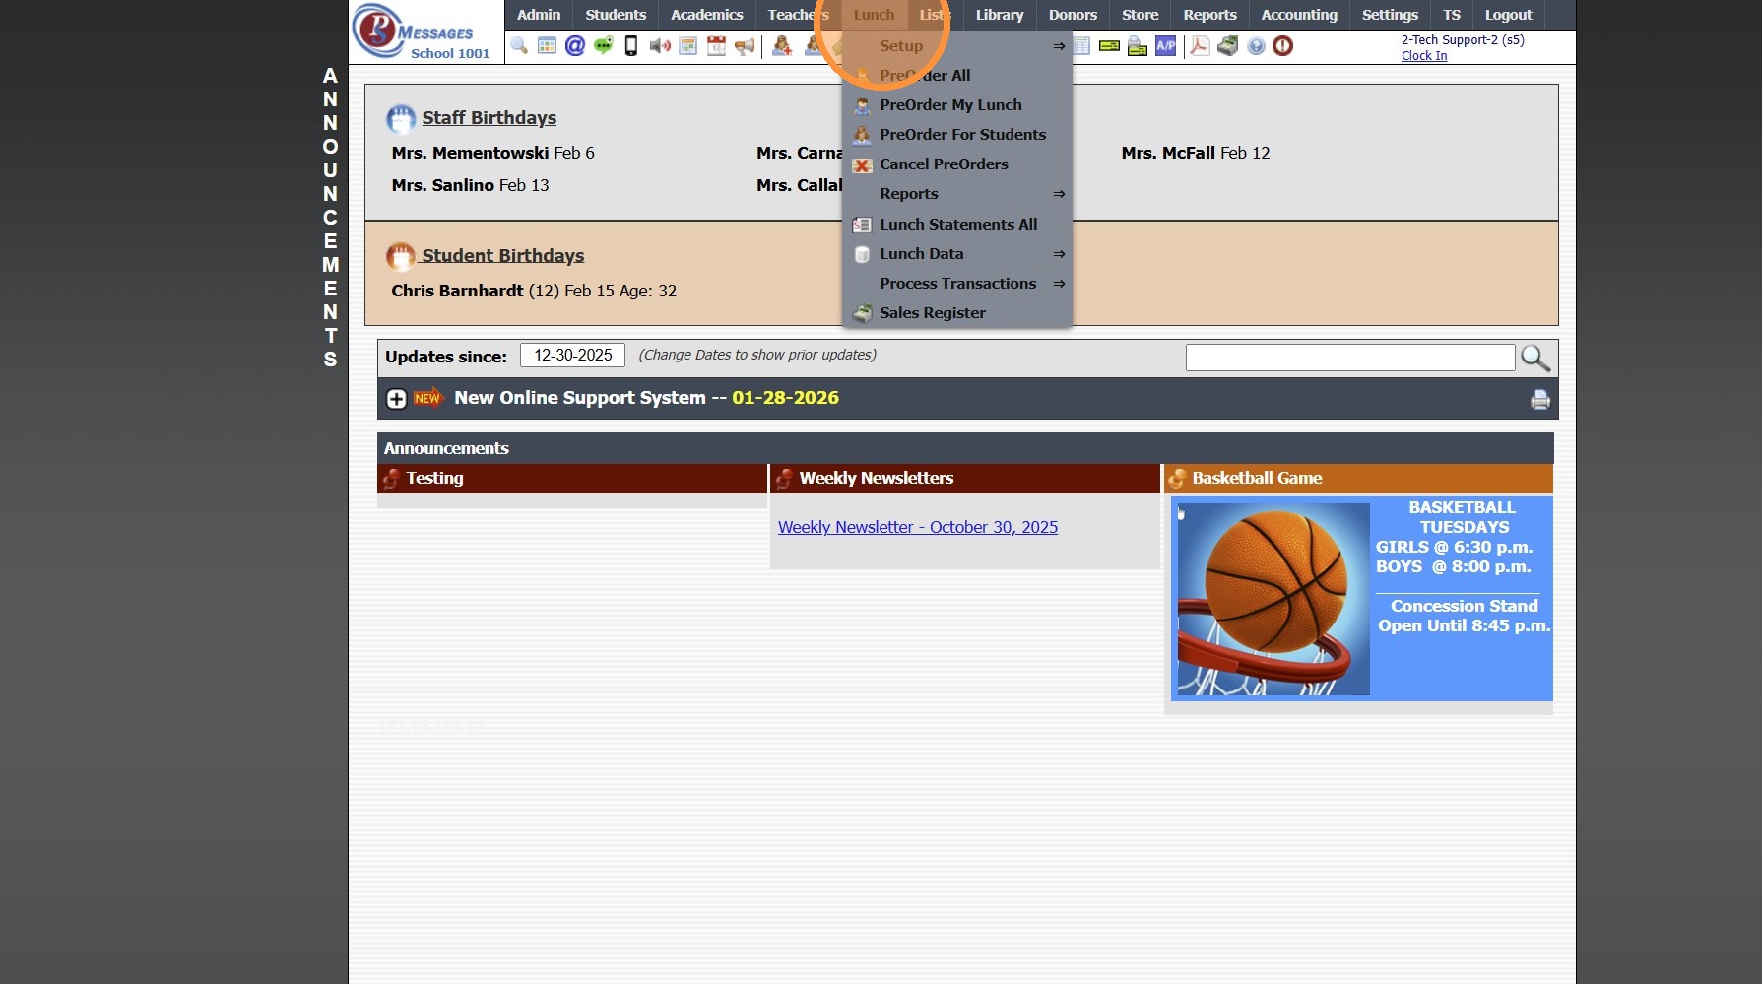The width and height of the screenshot is (1762, 984).
Task: Click the red exclamation alert icon
Action: (x=1282, y=46)
